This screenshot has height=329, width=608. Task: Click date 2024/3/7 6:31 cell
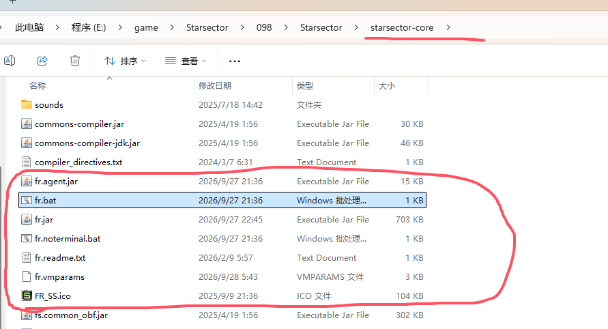[x=225, y=162]
